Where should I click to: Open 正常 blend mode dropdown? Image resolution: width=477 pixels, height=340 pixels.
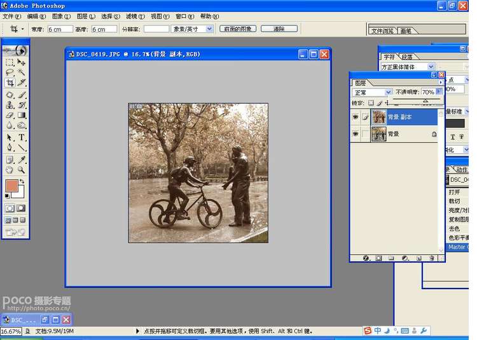(388, 92)
